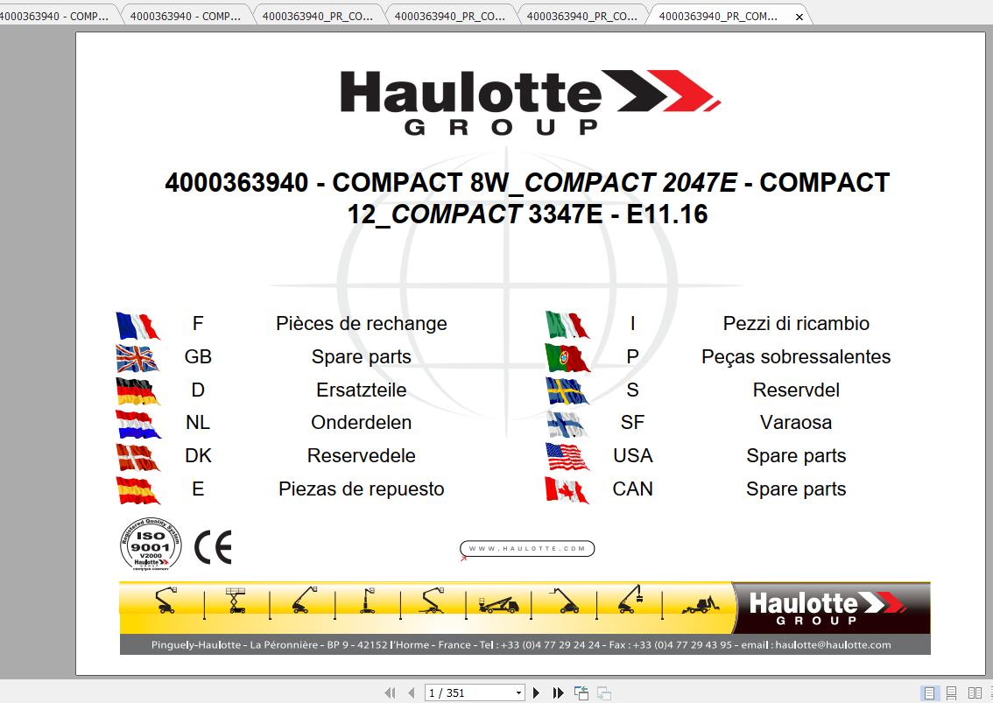Click inside the page number field
Viewport: 993px width, 703px height.
pyautogui.click(x=455, y=692)
